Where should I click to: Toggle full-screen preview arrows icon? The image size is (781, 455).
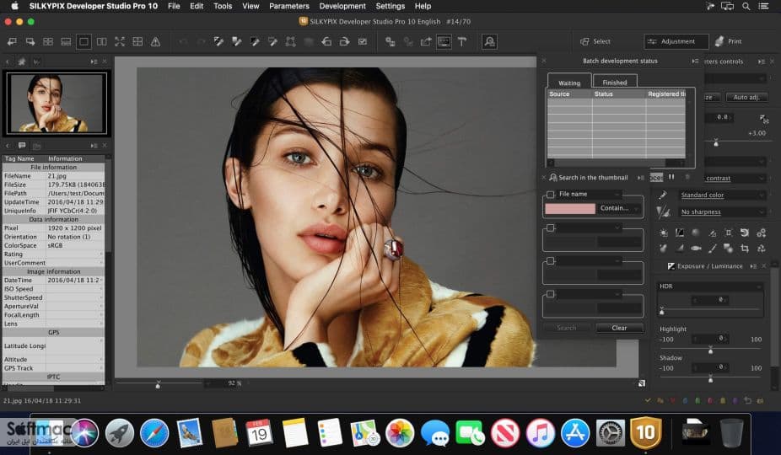click(120, 42)
